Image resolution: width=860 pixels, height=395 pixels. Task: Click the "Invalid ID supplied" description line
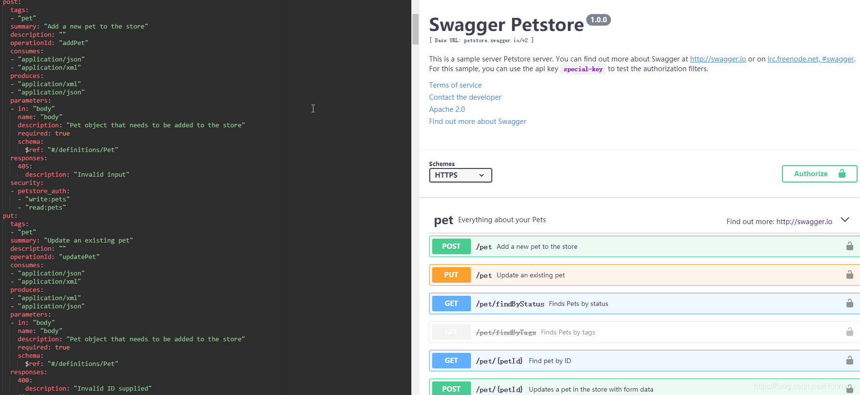coord(88,389)
